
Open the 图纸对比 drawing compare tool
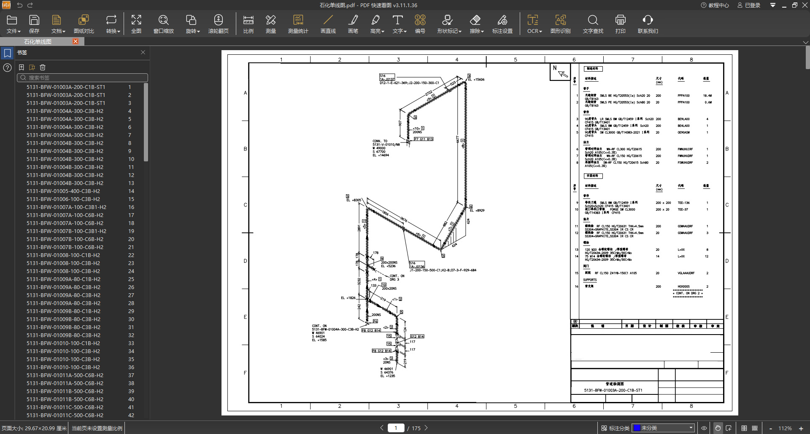(84, 24)
